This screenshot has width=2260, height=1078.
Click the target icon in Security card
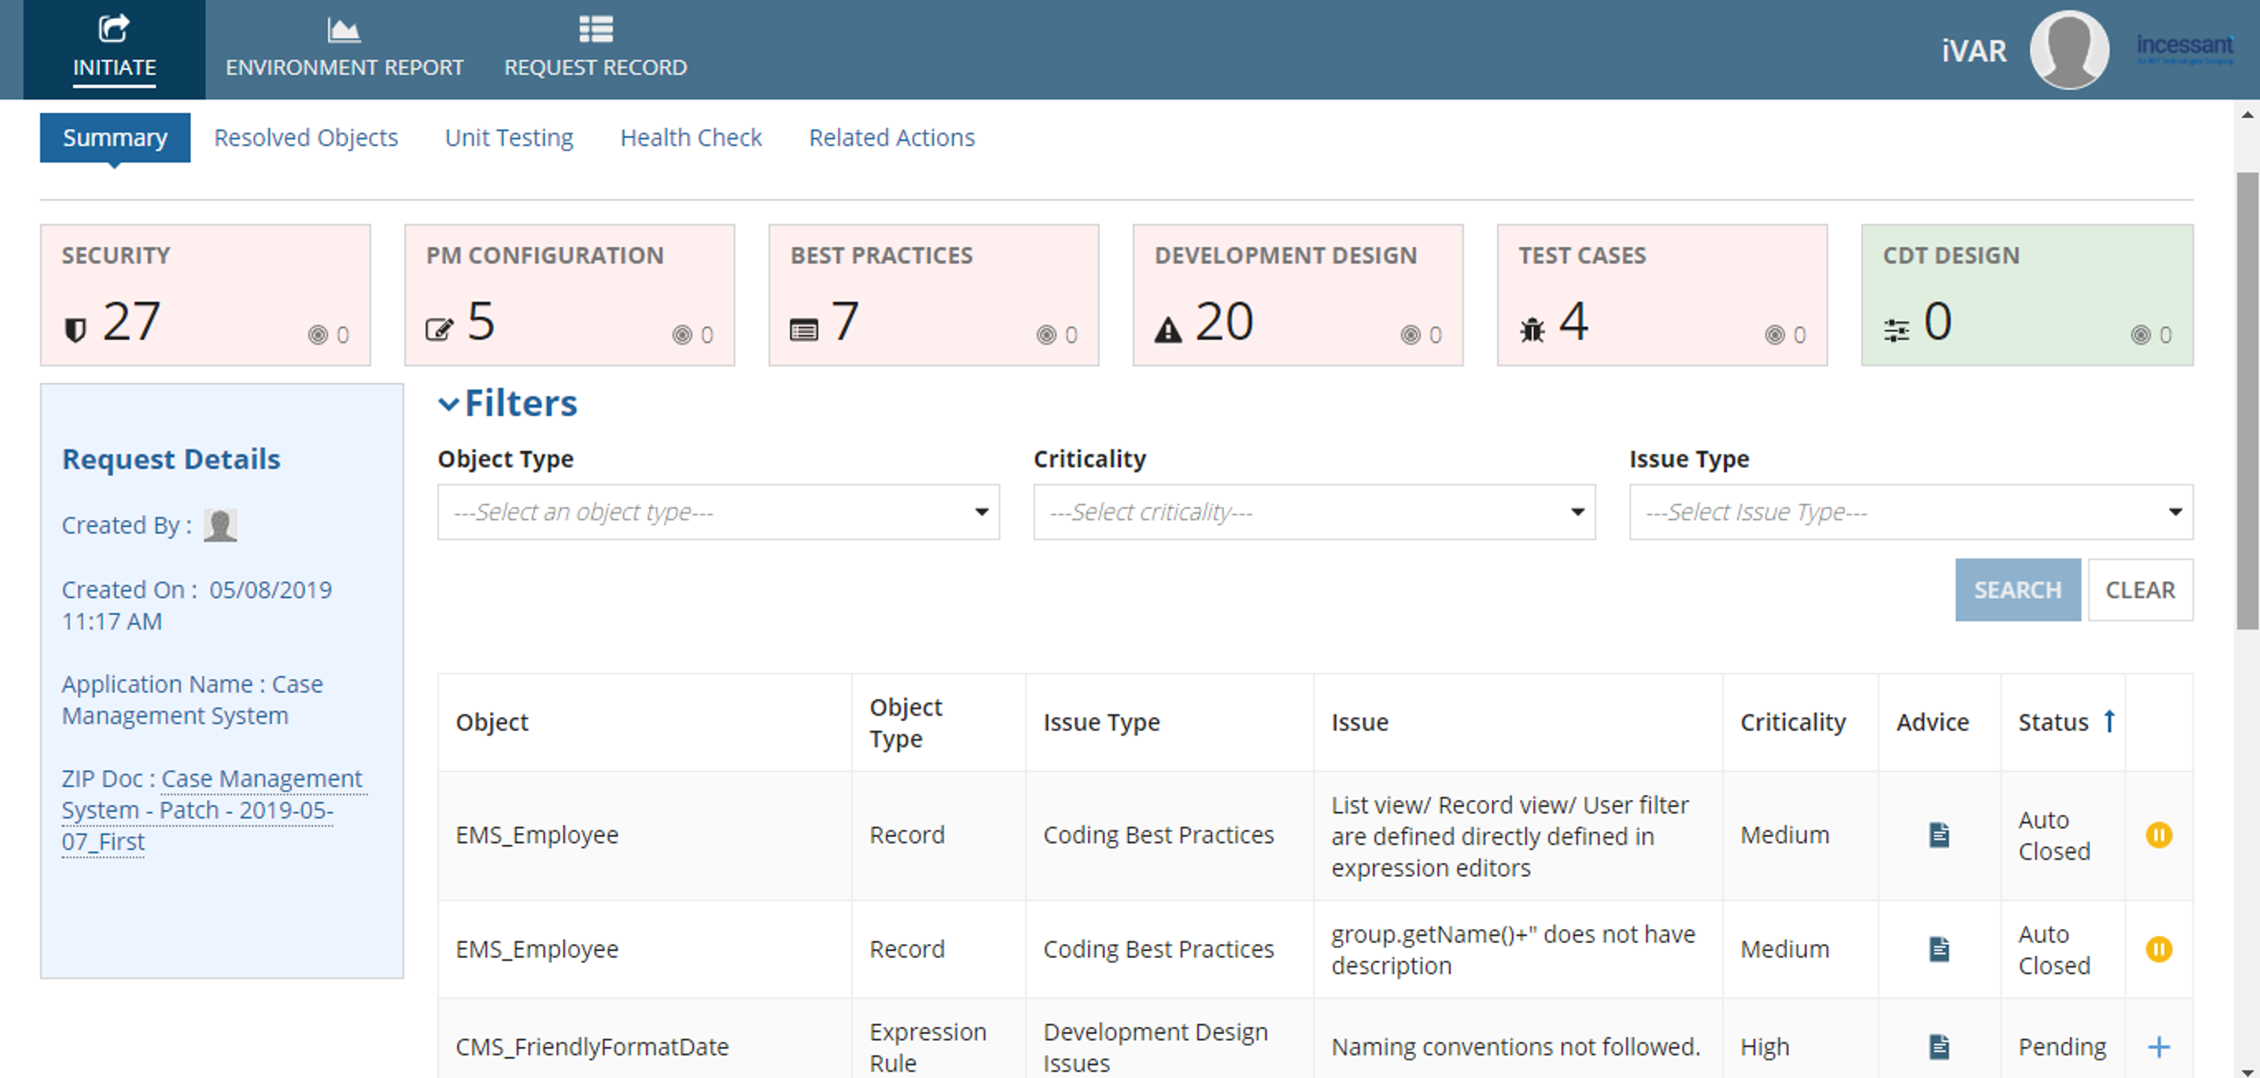[318, 334]
